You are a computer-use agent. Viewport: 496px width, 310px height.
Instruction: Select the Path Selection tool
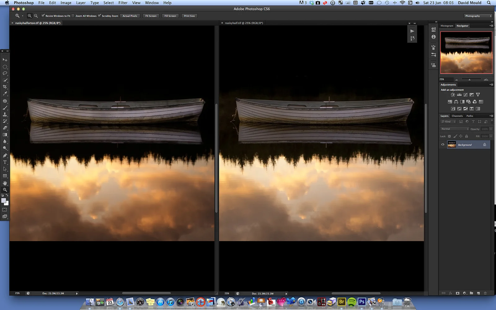(5, 169)
